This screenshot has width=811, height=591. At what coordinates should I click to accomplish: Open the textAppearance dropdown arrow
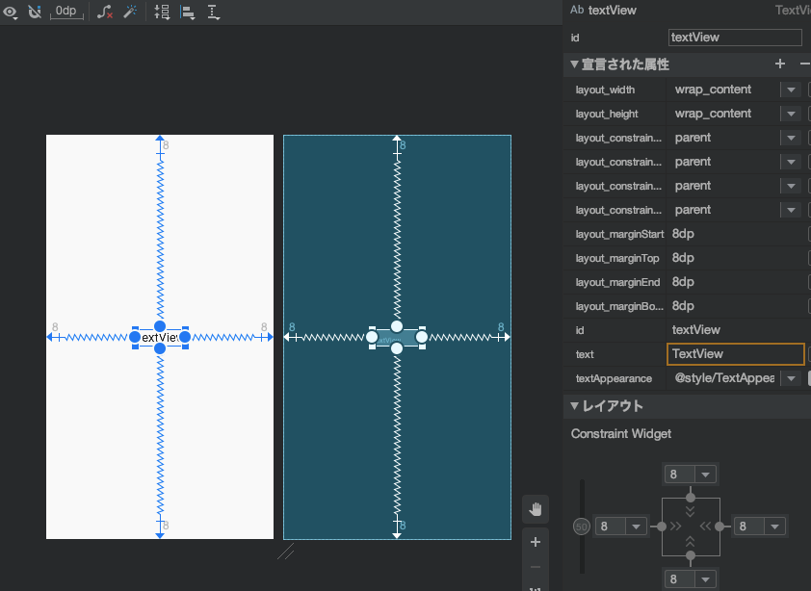coord(791,378)
